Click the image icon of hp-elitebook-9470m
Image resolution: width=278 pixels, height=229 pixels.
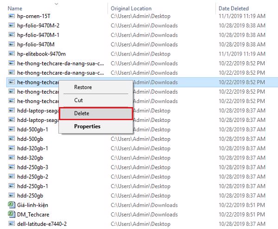[12, 54]
